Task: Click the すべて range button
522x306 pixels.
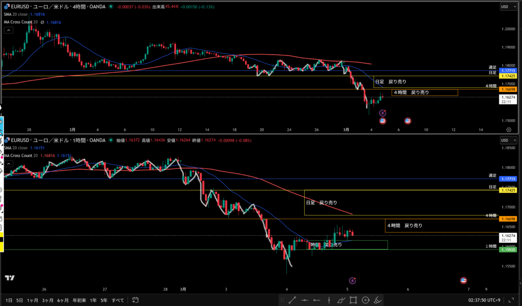Action: [x=118, y=300]
